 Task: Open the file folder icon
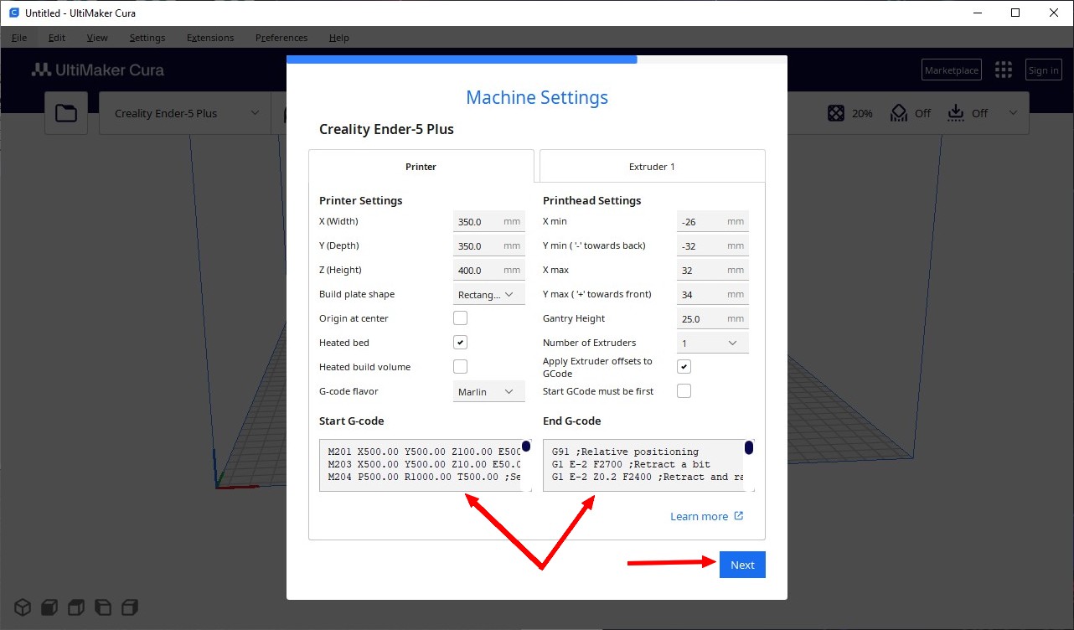point(66,113)
